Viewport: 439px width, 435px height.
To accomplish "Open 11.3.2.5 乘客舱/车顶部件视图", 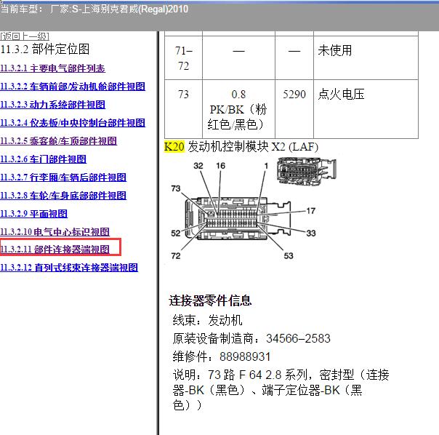I will (x=59, y=141).
